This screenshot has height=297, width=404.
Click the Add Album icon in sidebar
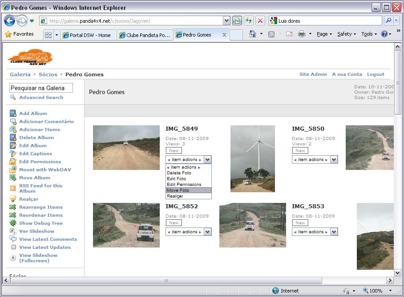coord(13,113)
